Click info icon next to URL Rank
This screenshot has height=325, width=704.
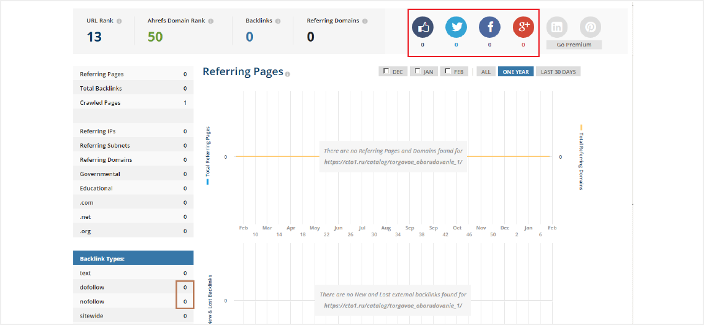click(x=119, y=21)
